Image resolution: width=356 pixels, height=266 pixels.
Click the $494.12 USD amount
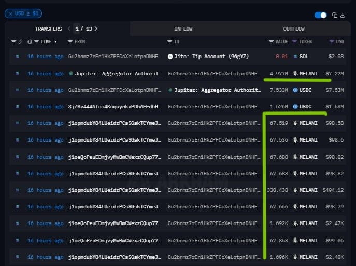point(333,190)
